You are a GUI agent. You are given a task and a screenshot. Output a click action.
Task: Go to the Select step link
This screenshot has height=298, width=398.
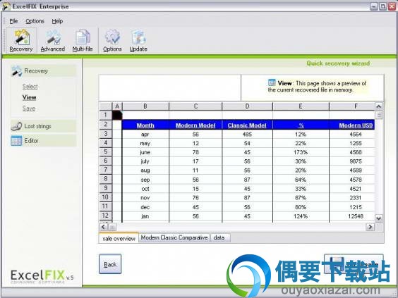(x=30, y=87)
